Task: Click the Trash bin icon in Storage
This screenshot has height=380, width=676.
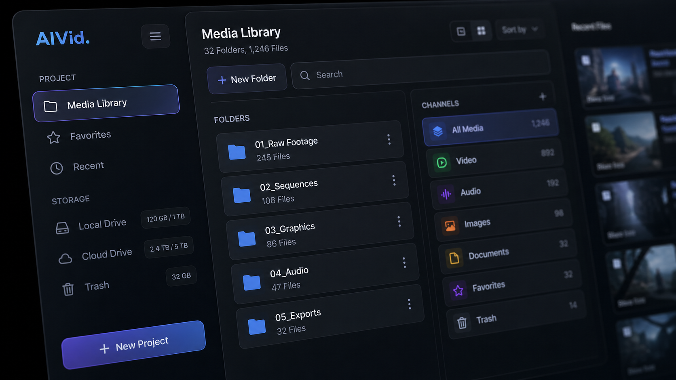Action: 68,289
